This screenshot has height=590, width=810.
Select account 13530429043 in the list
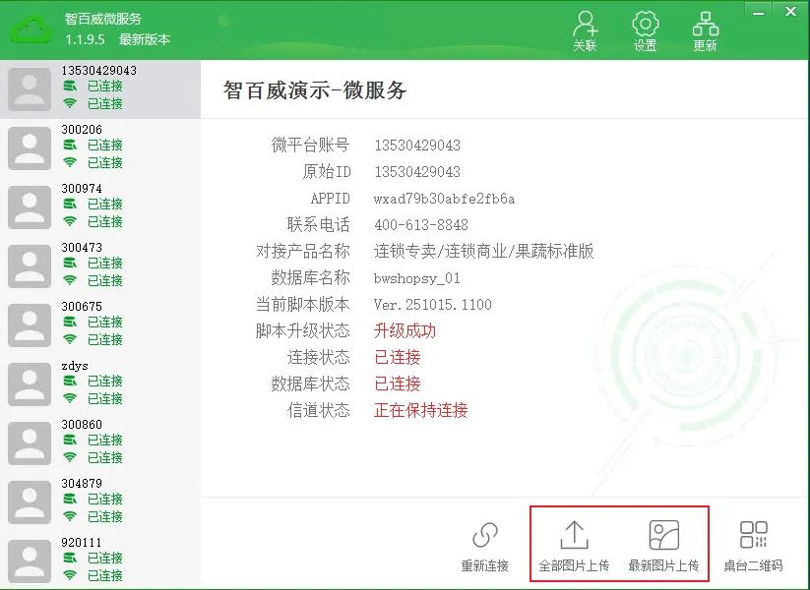[x=98, y=88]
